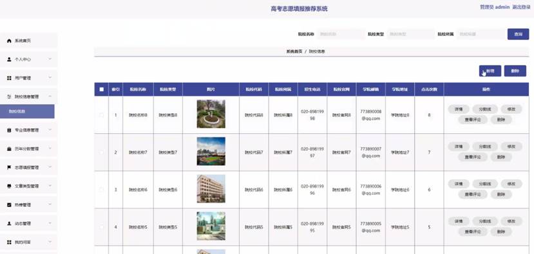Click 修改 for row 3
The image size is (534, 254).
(x=511, y=184)
